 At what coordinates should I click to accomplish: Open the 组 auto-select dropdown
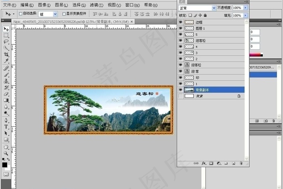point(55,14)
